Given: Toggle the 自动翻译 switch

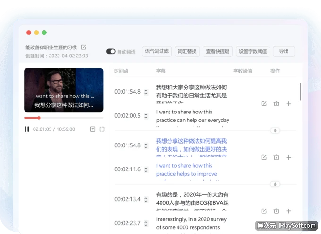Looking at the screenshot, I should [x=111, y=51].
